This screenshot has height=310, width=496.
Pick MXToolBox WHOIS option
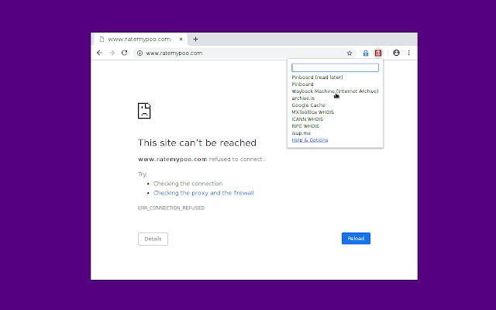(313, 112)
